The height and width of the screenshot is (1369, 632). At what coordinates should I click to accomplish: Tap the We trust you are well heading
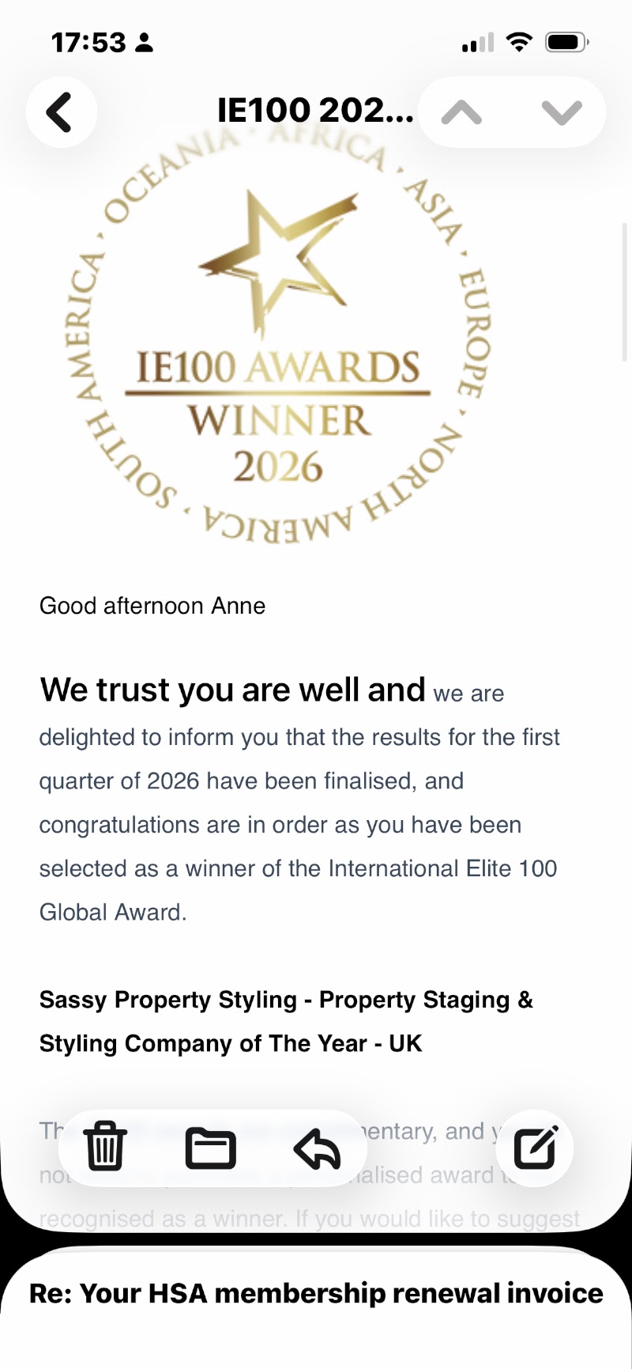(x=232, y=690)
